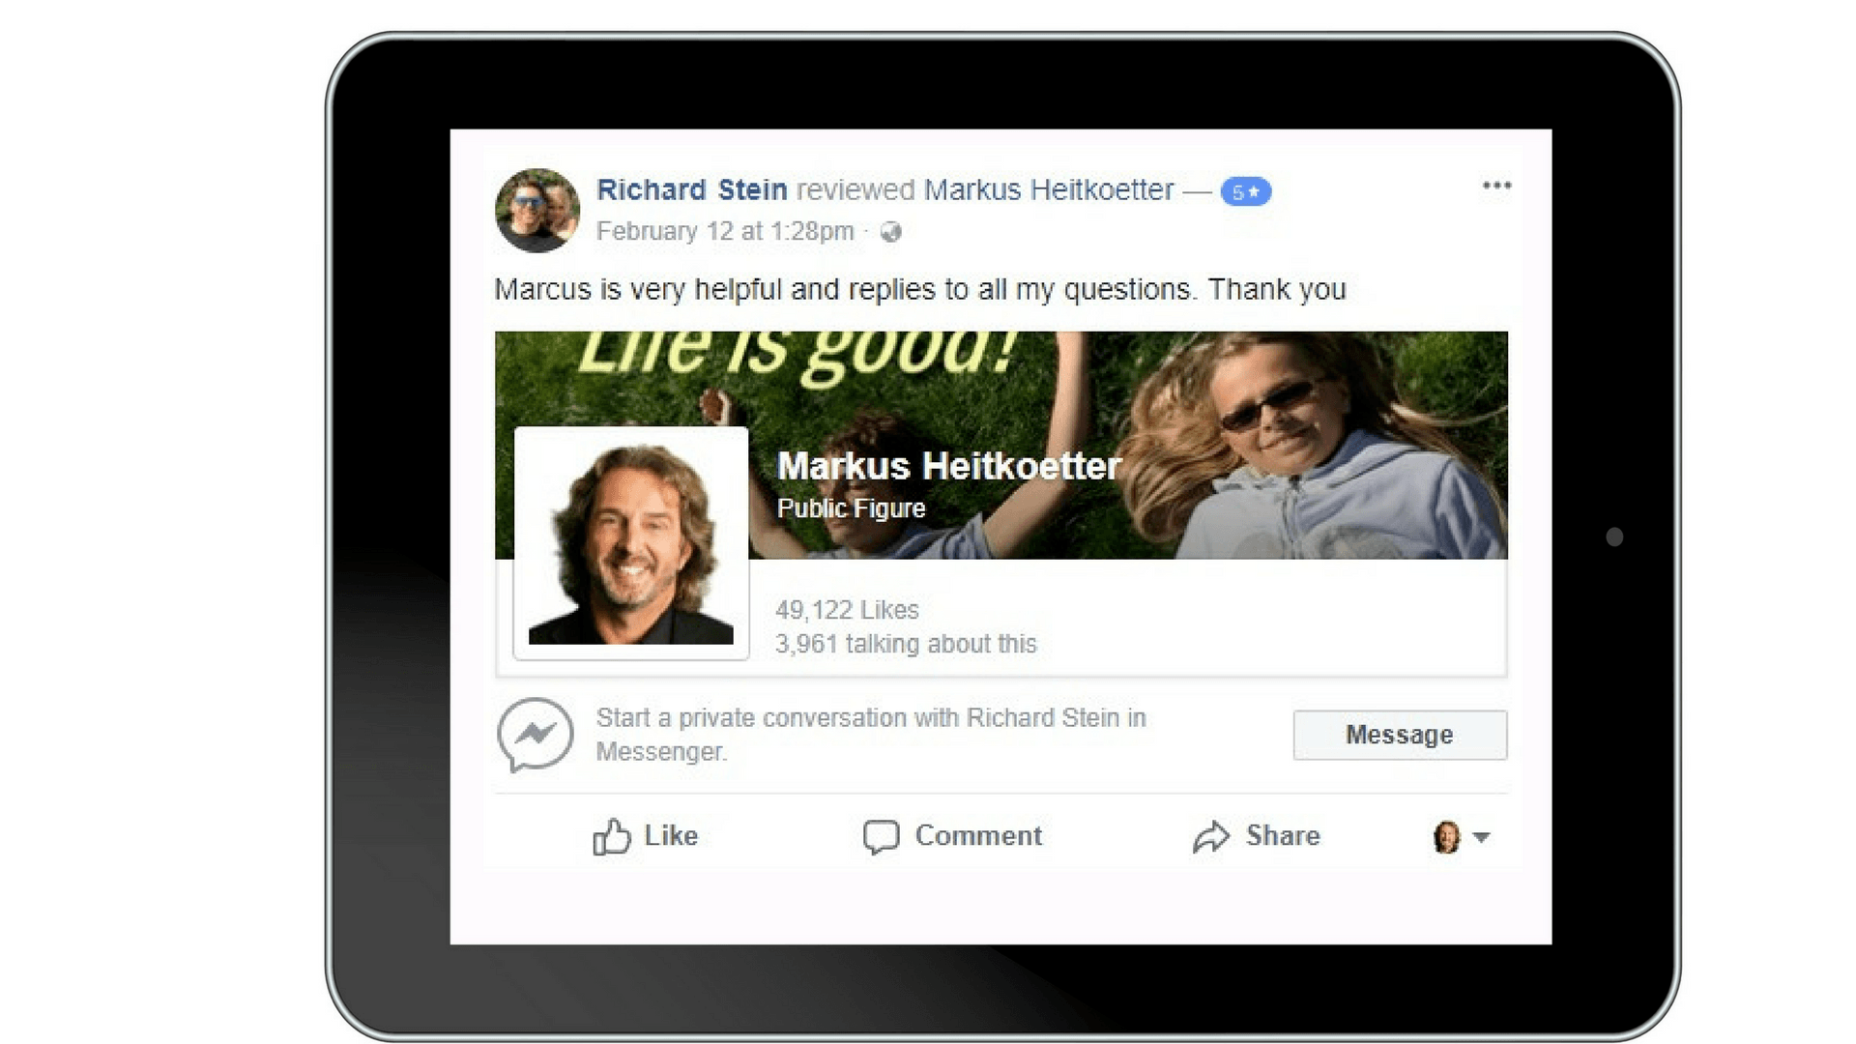Image resolution: width=1856 pixels, height=1044 pixels.
Task: Click Markus Heitkoetter title on cover
Action: (x=949, y=466)
